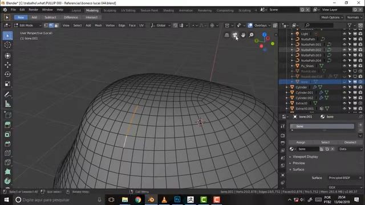
Task: Choose the Scale tool
Action: (x=7, y=84)
